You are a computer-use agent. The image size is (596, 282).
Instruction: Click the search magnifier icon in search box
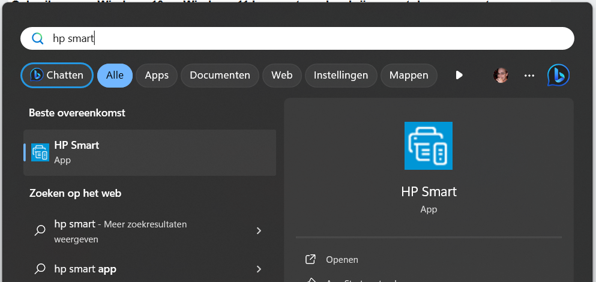(38, 38)
